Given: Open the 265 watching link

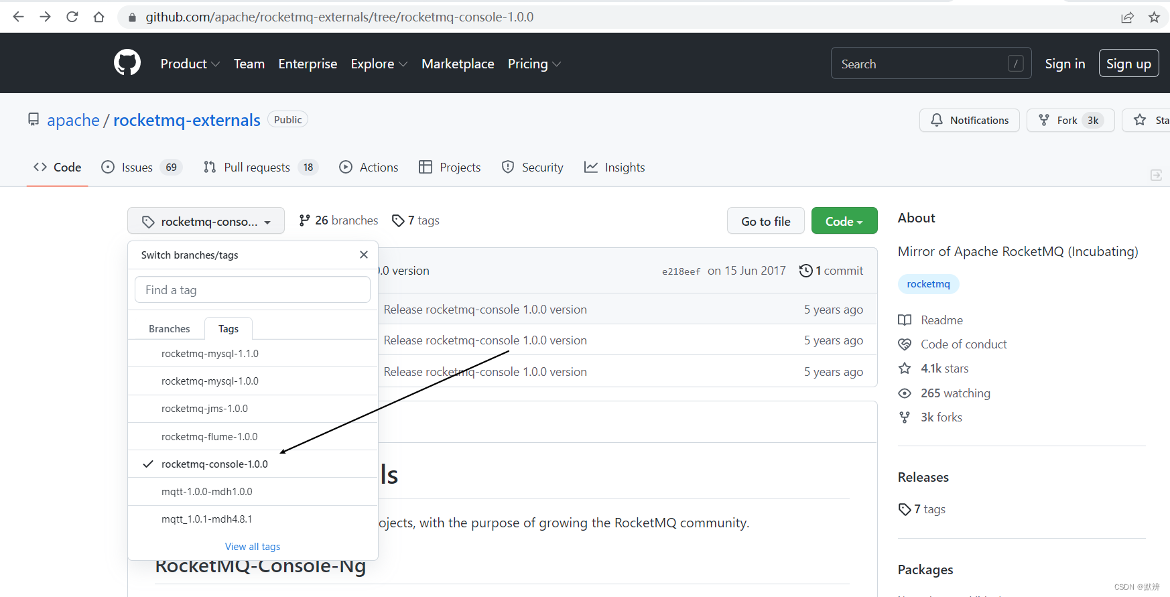Looking at the screenshot, I should pos(944,393).
